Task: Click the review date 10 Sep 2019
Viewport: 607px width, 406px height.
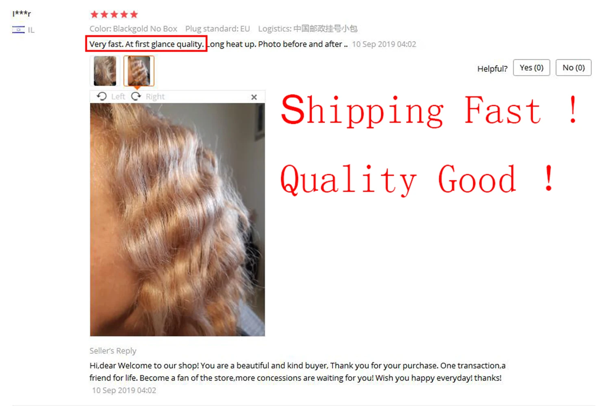Action: pos(384,44)
